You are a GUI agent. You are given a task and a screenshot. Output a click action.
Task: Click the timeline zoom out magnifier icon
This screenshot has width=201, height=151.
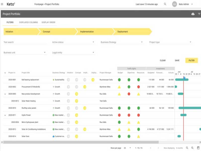point(187,148)
